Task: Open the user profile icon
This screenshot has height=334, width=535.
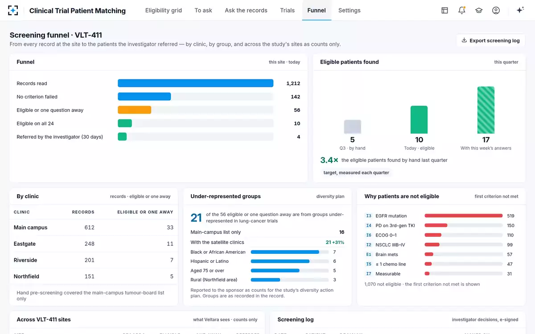Action: (496, 10)
